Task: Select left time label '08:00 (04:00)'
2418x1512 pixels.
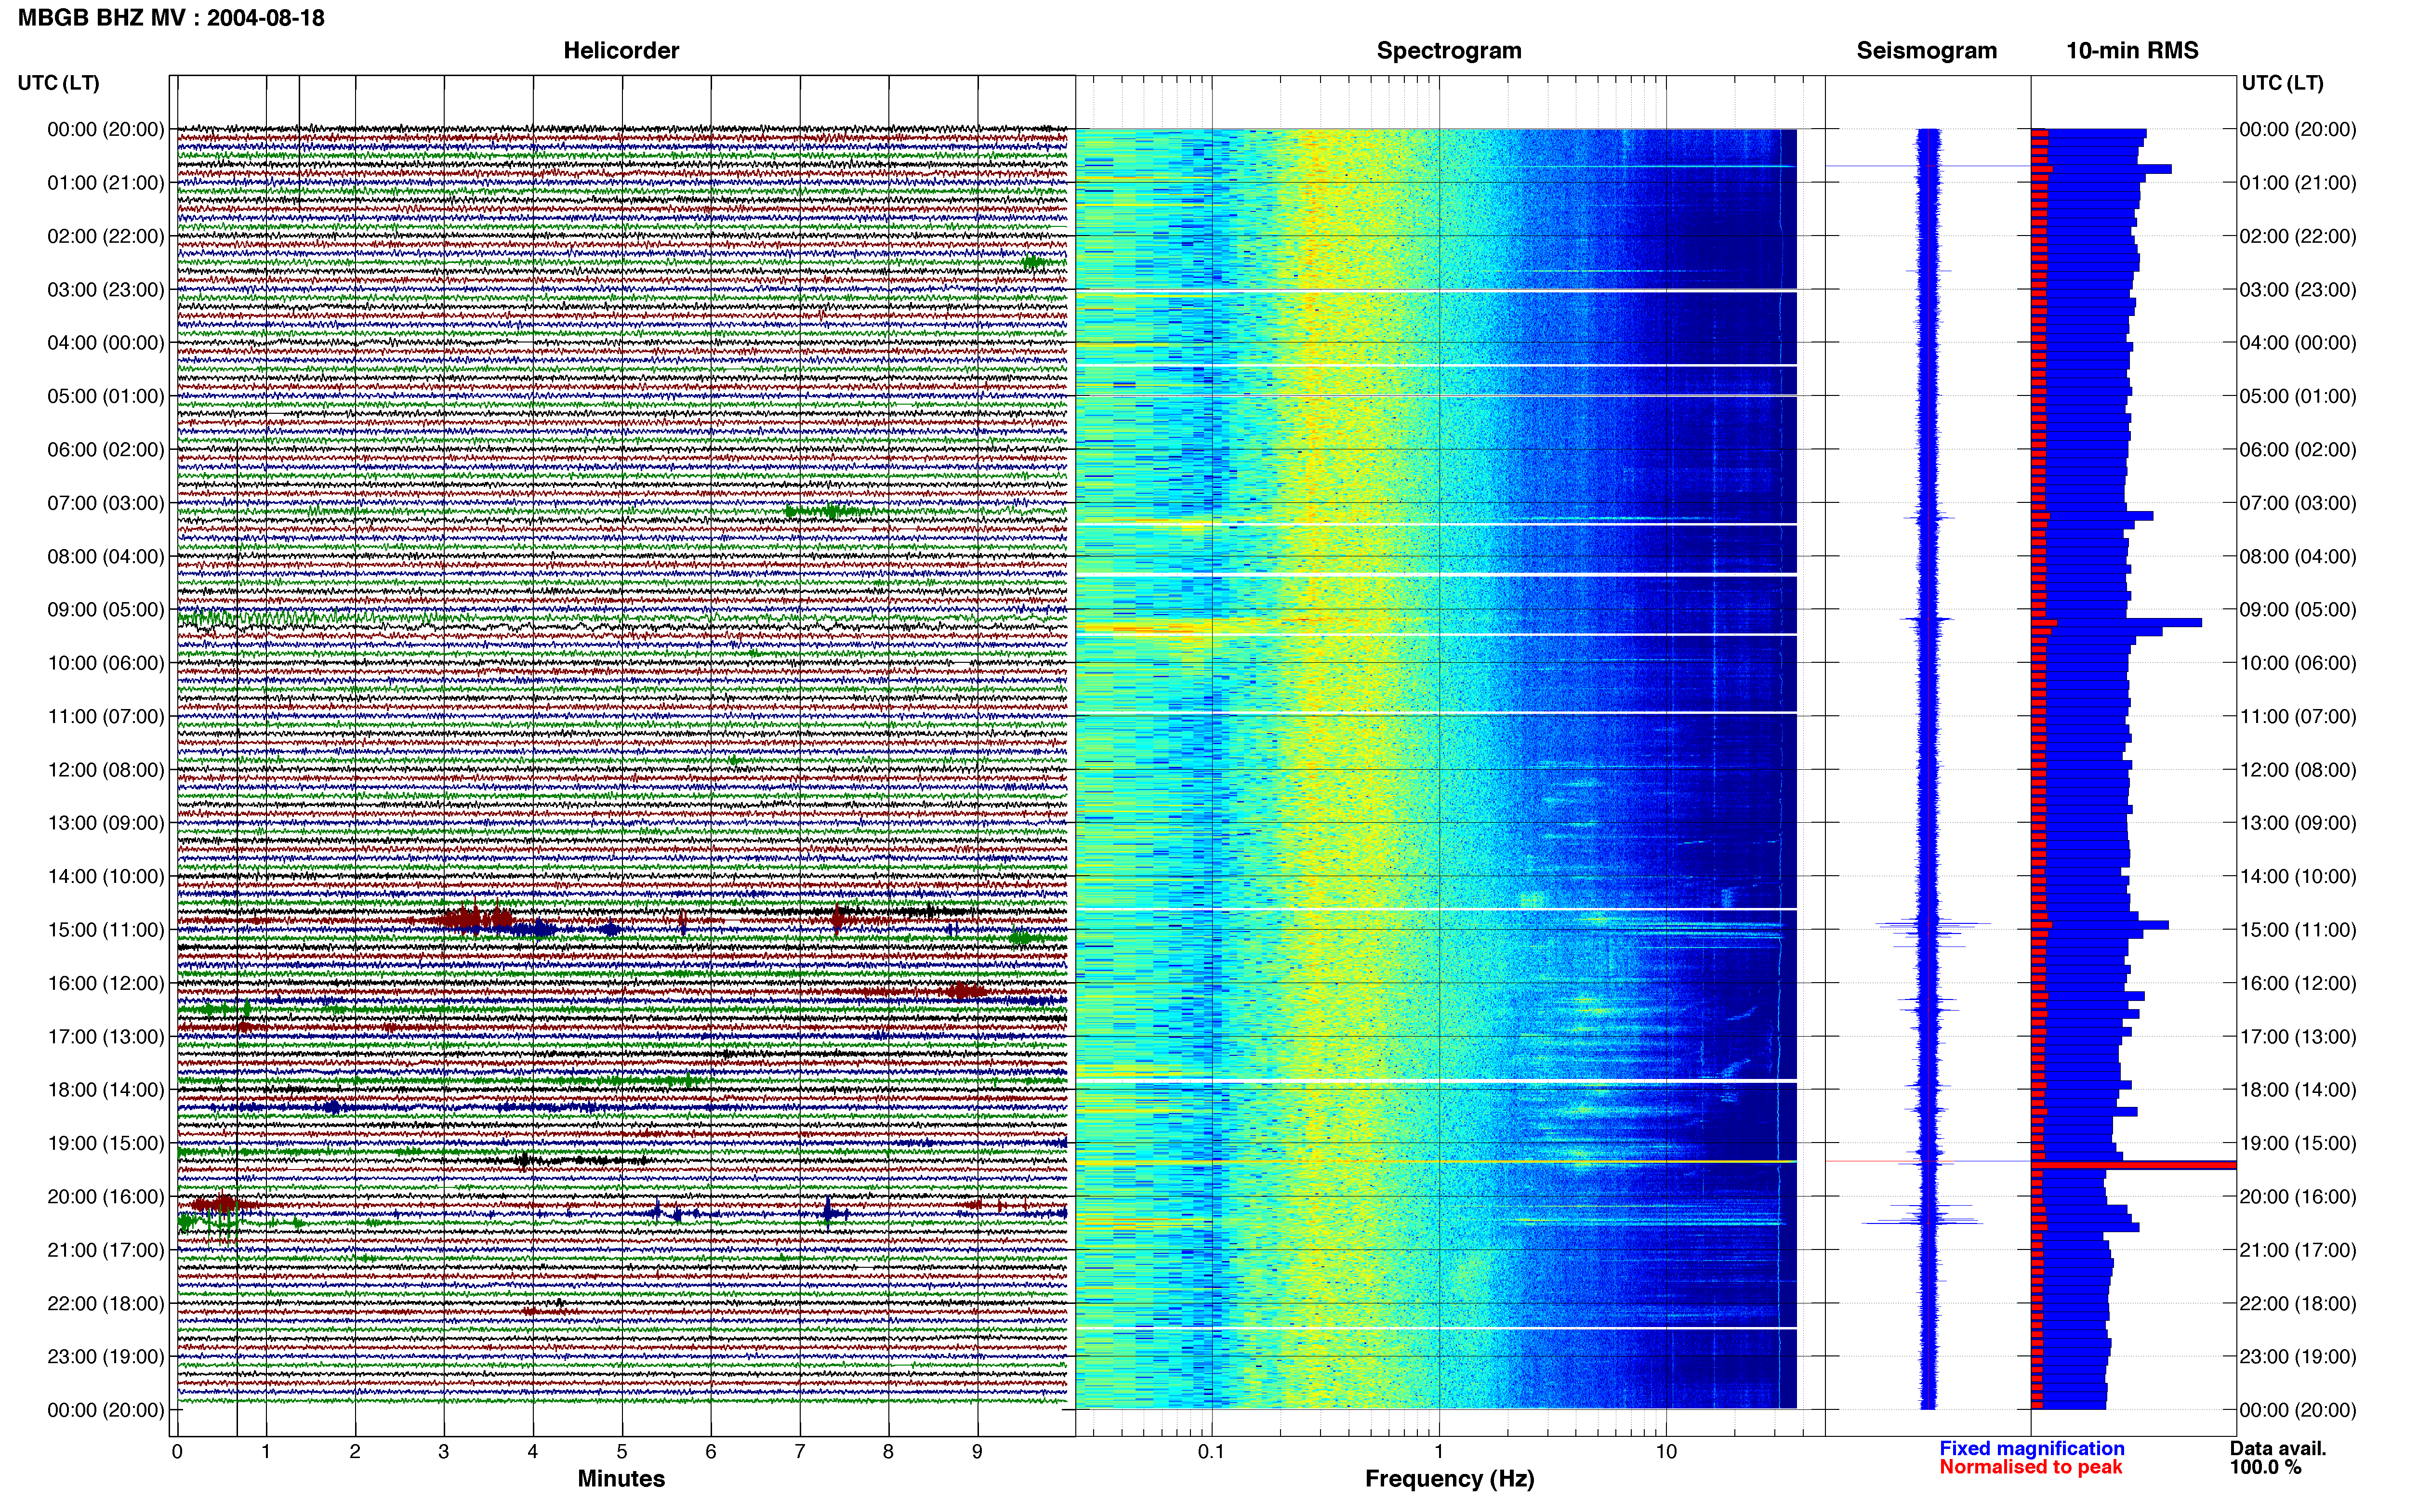Action: click(106, 556)
